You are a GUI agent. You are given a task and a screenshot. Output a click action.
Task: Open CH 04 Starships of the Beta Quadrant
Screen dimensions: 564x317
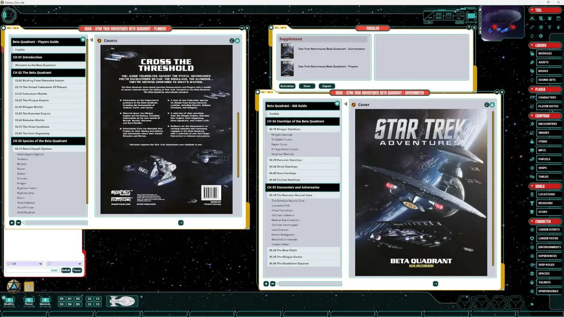tap(302, 121)
